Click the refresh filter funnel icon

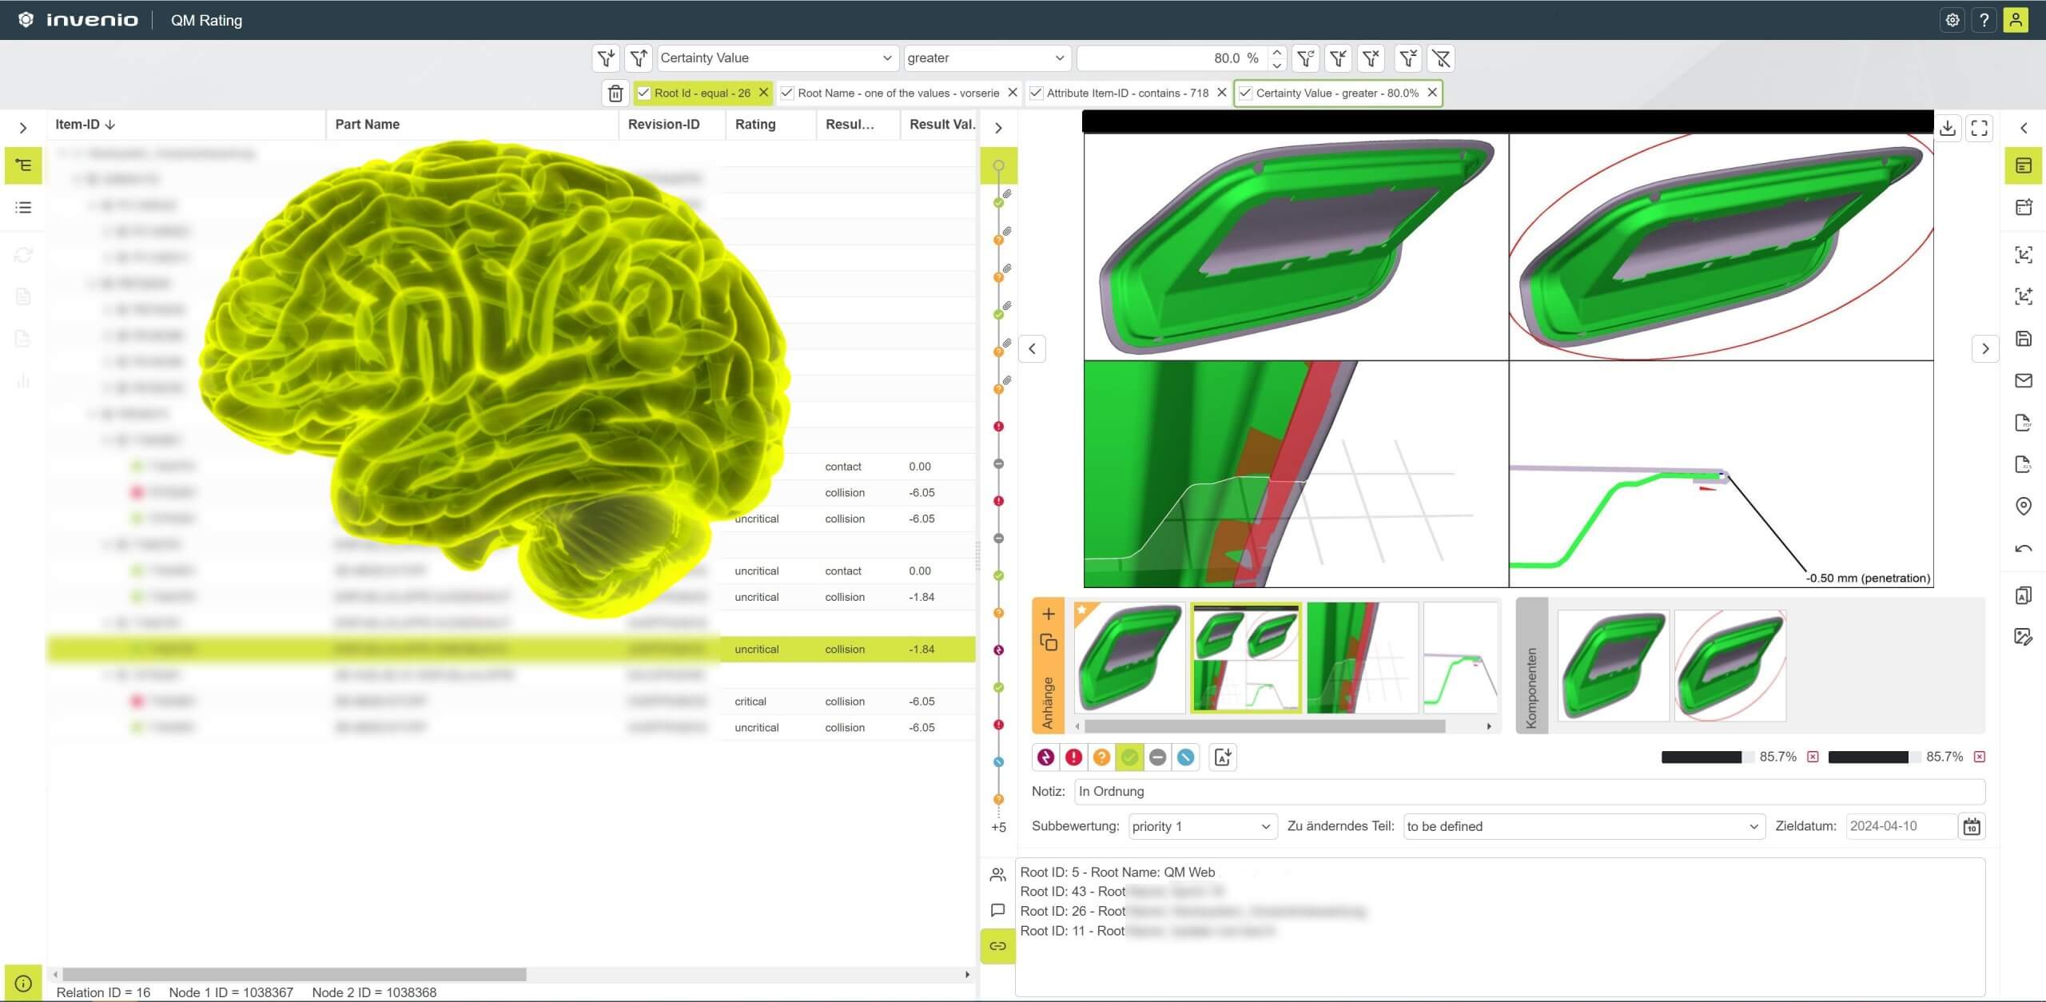[1306, 58]
